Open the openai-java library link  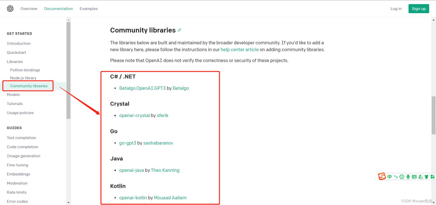point(131,170)
